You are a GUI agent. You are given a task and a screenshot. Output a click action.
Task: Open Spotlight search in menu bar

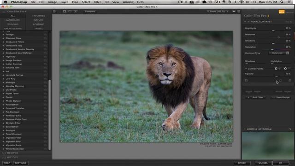pos(282,2)
